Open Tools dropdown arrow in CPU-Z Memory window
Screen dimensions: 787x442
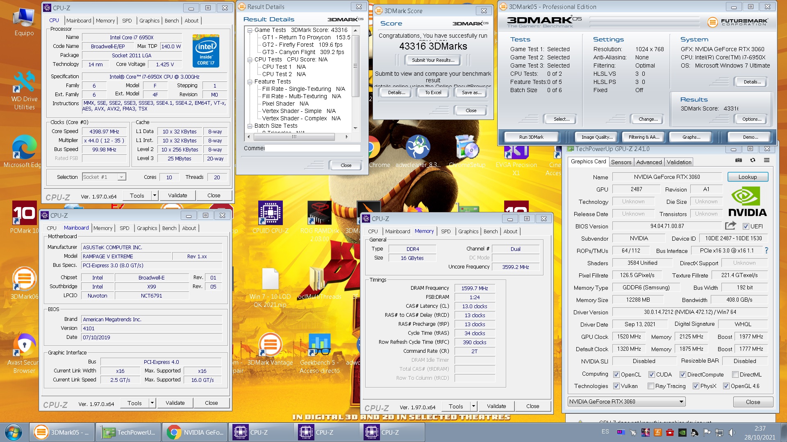pos(473,406)
